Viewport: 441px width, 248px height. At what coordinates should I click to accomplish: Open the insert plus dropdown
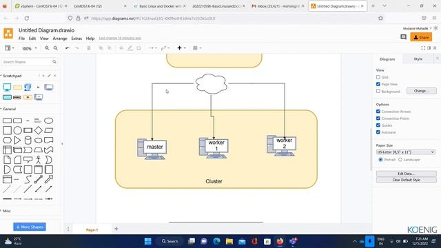coord(181,48)
